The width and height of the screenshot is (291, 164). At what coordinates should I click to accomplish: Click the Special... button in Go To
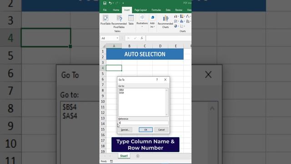(125, 130)
